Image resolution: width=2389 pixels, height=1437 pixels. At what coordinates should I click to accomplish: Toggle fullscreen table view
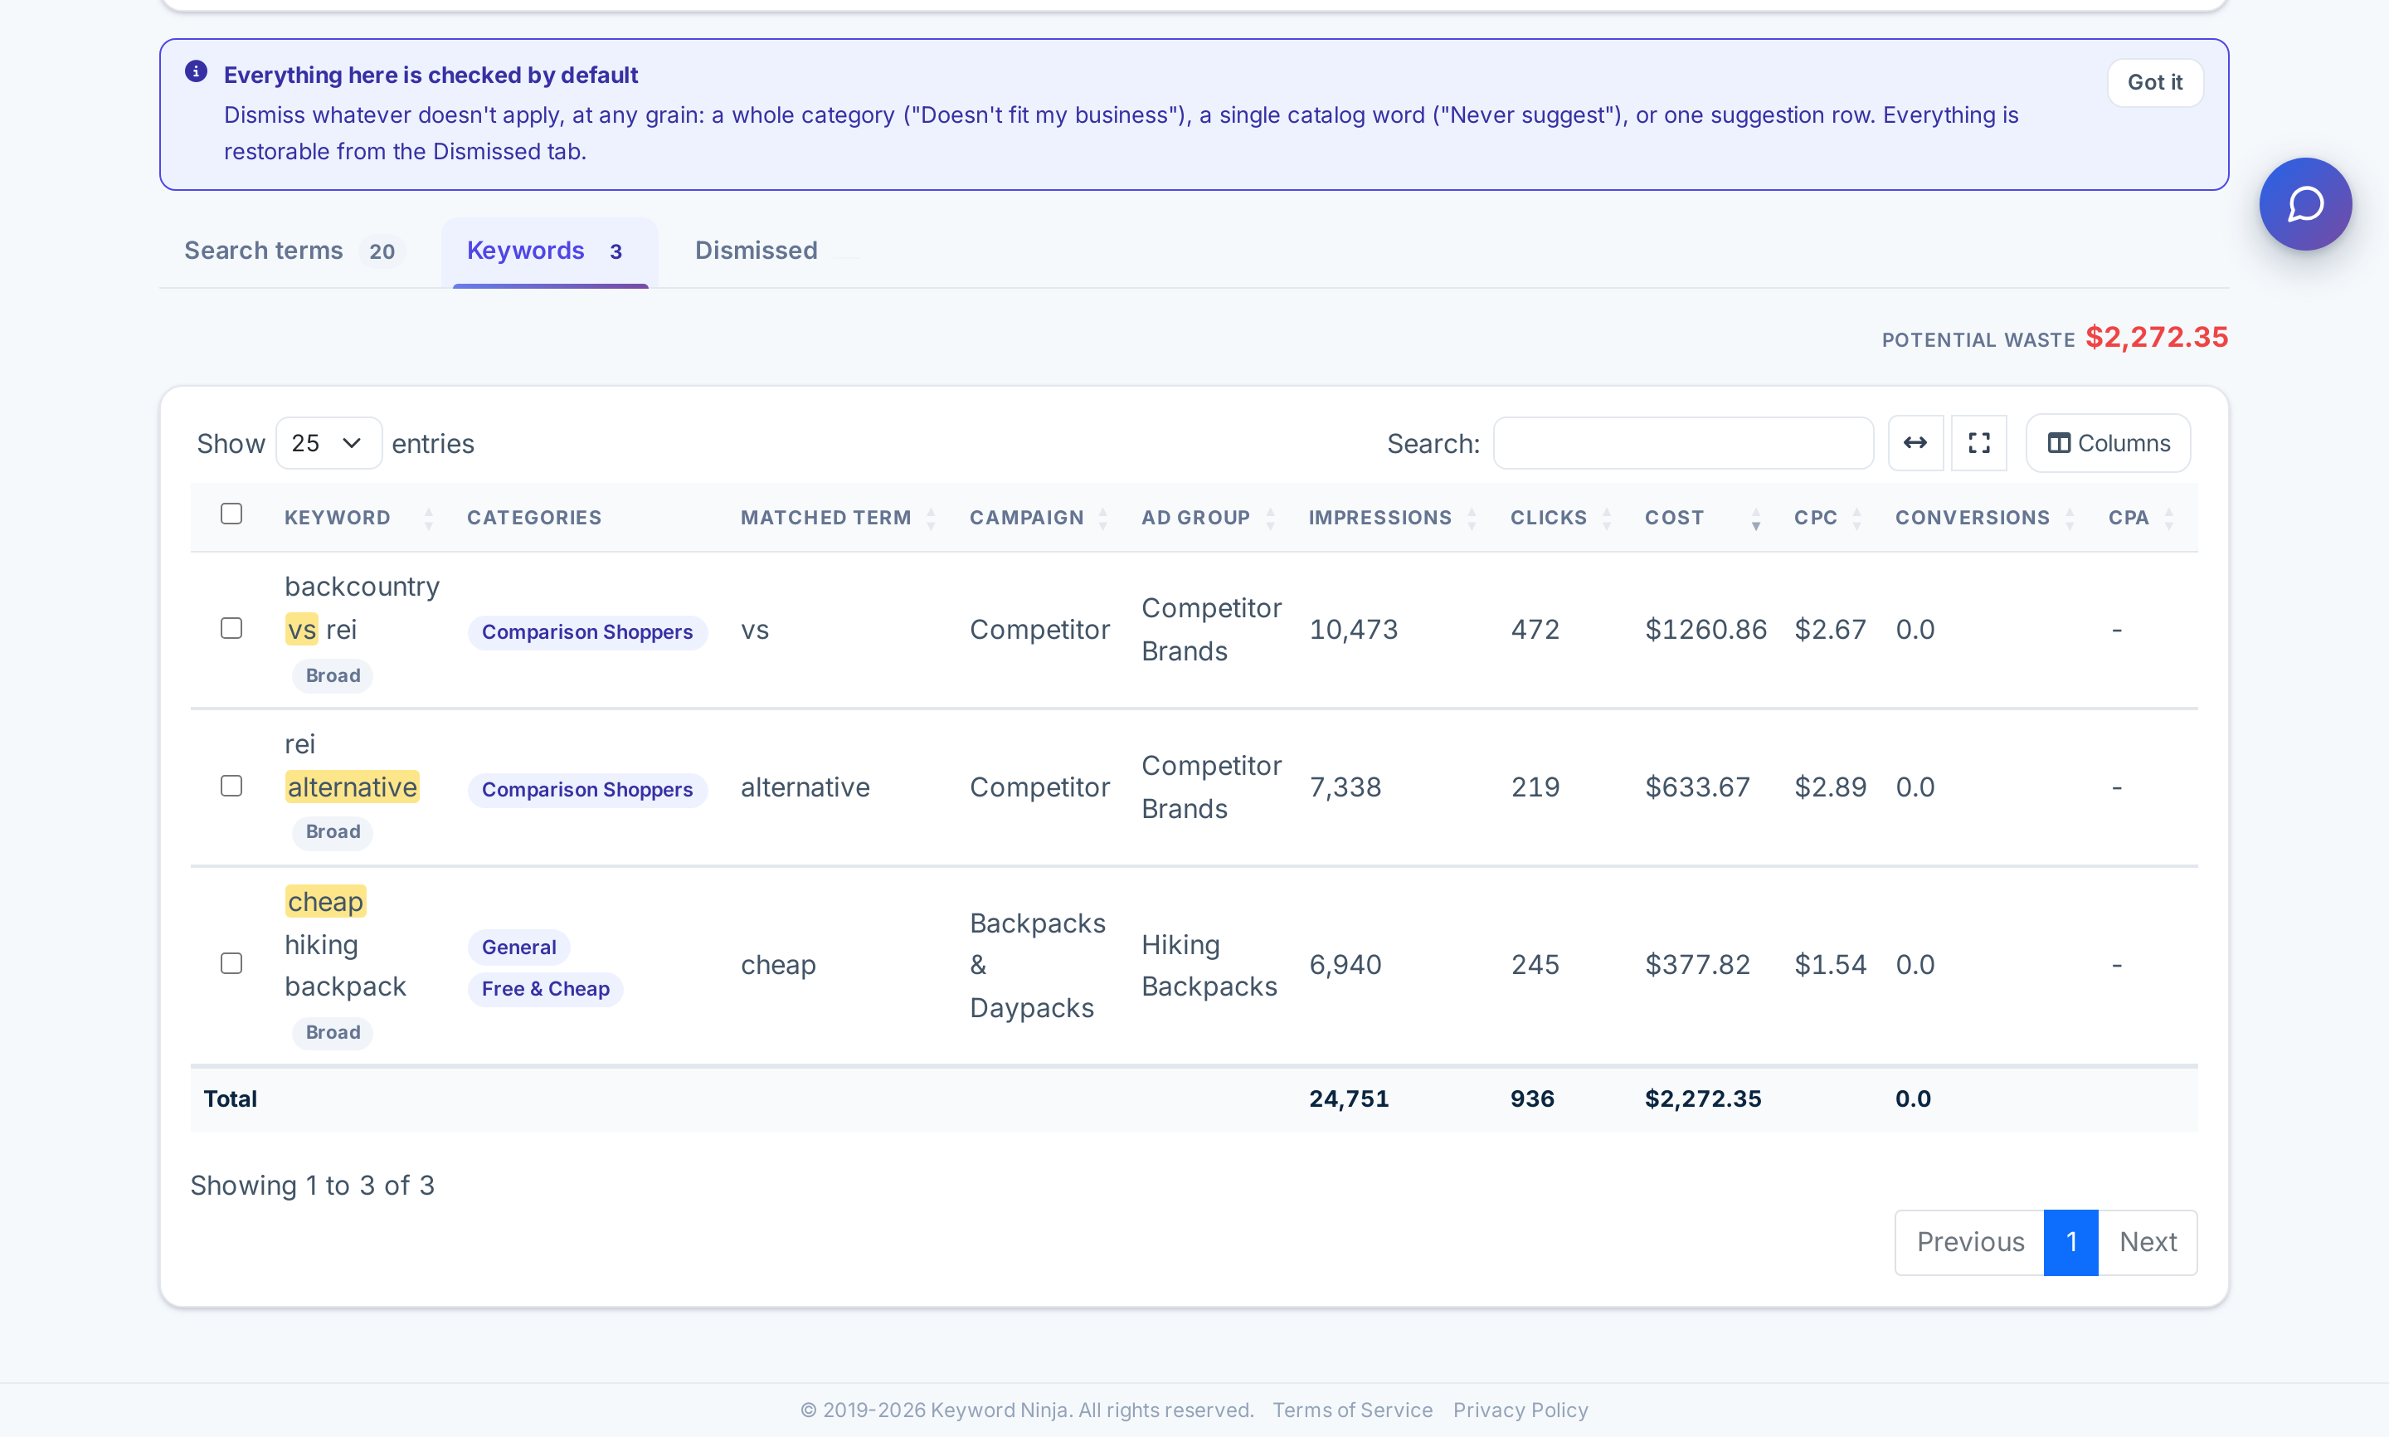[x=1978, y=444]
